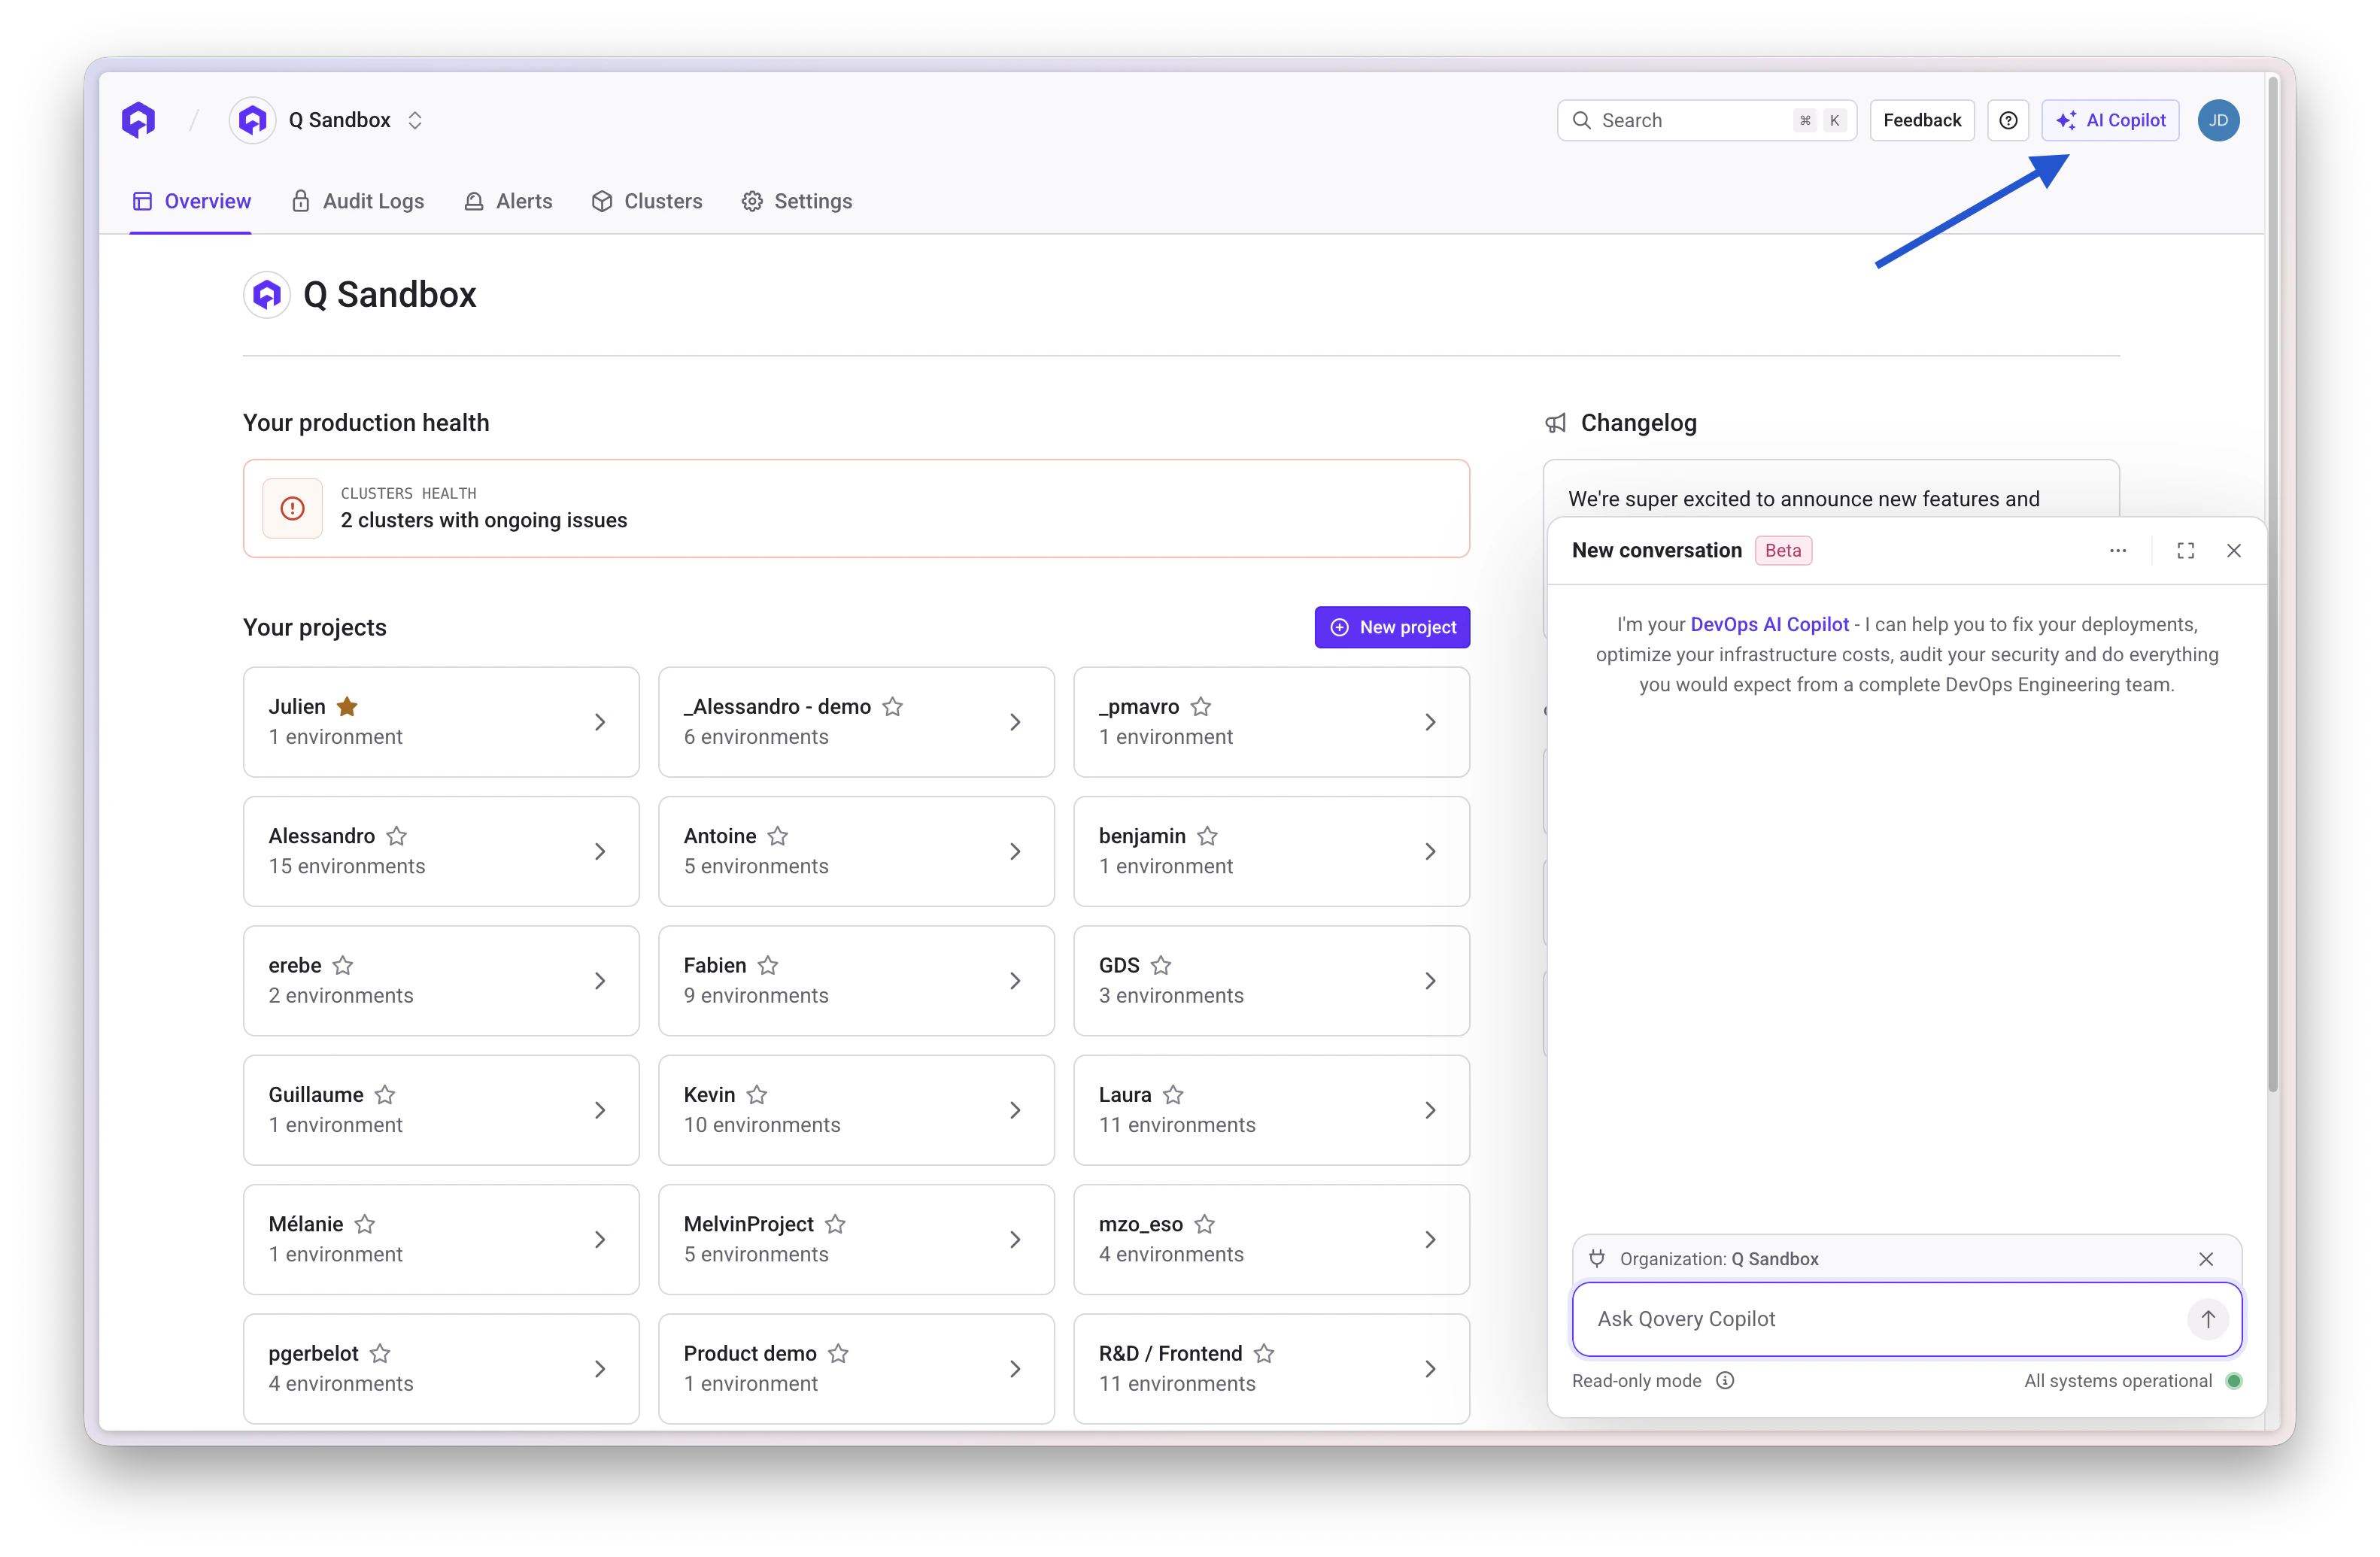Image resolution: width=2380 pixels, height=1557 pixels.
Task: Star the R&D / Frontend project
Action: [1263, 1353]
